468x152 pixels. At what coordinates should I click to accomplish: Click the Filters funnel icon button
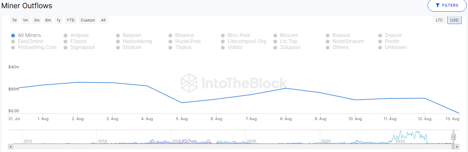coord(447,5)
